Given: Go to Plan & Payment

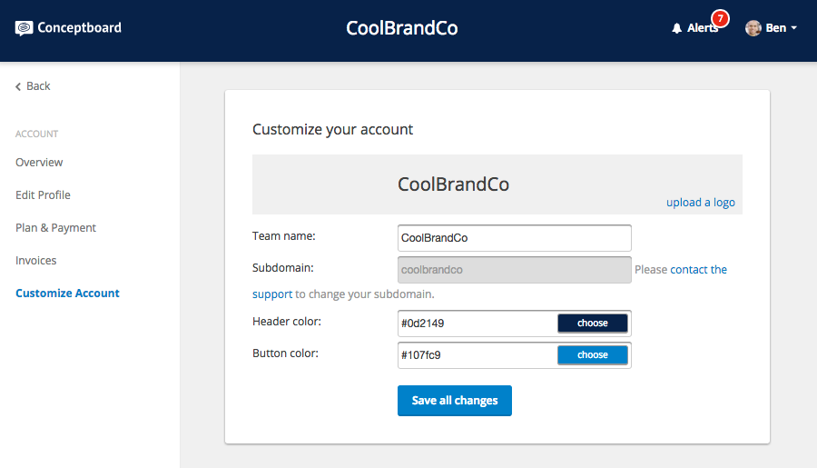Looking at the screenshot, I should coord(55,228).
